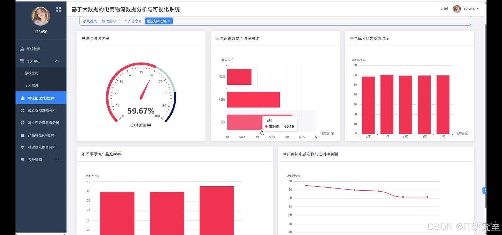Click the sidebar username 123456
This screenshot has height=235, width=502.
(41, 32)
